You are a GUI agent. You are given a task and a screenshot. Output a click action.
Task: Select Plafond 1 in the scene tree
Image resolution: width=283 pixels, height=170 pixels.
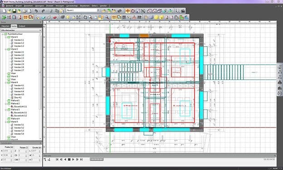click(15, 100)
